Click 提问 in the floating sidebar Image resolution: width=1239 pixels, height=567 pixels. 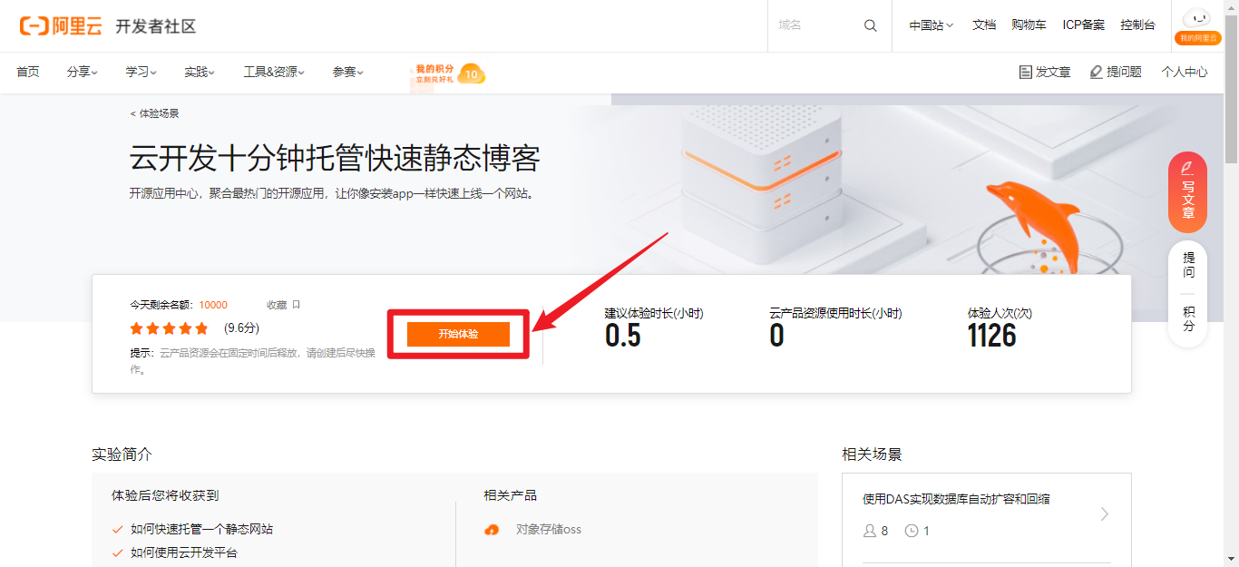(1188, 265)
